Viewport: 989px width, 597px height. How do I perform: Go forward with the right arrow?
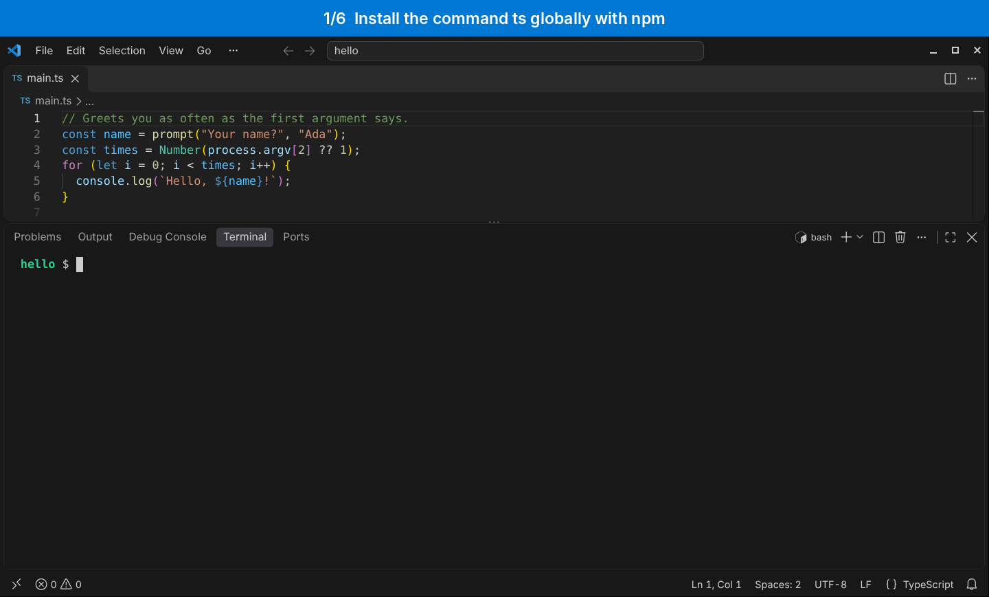(x=310, y=51)
